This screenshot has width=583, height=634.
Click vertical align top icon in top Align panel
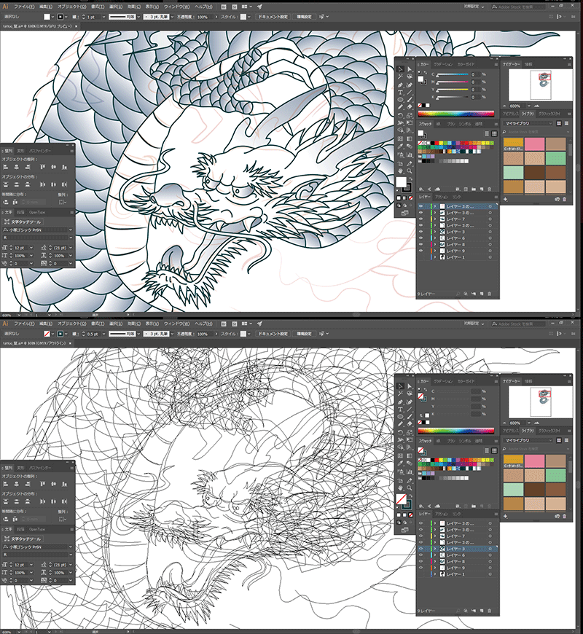pyautogui.click(x=42, y=167)
